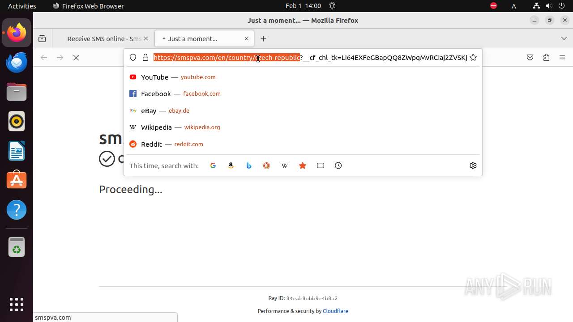
Task: Choose the Facebook suggestion
Action: pyautogui.click(x=303, y=94)
